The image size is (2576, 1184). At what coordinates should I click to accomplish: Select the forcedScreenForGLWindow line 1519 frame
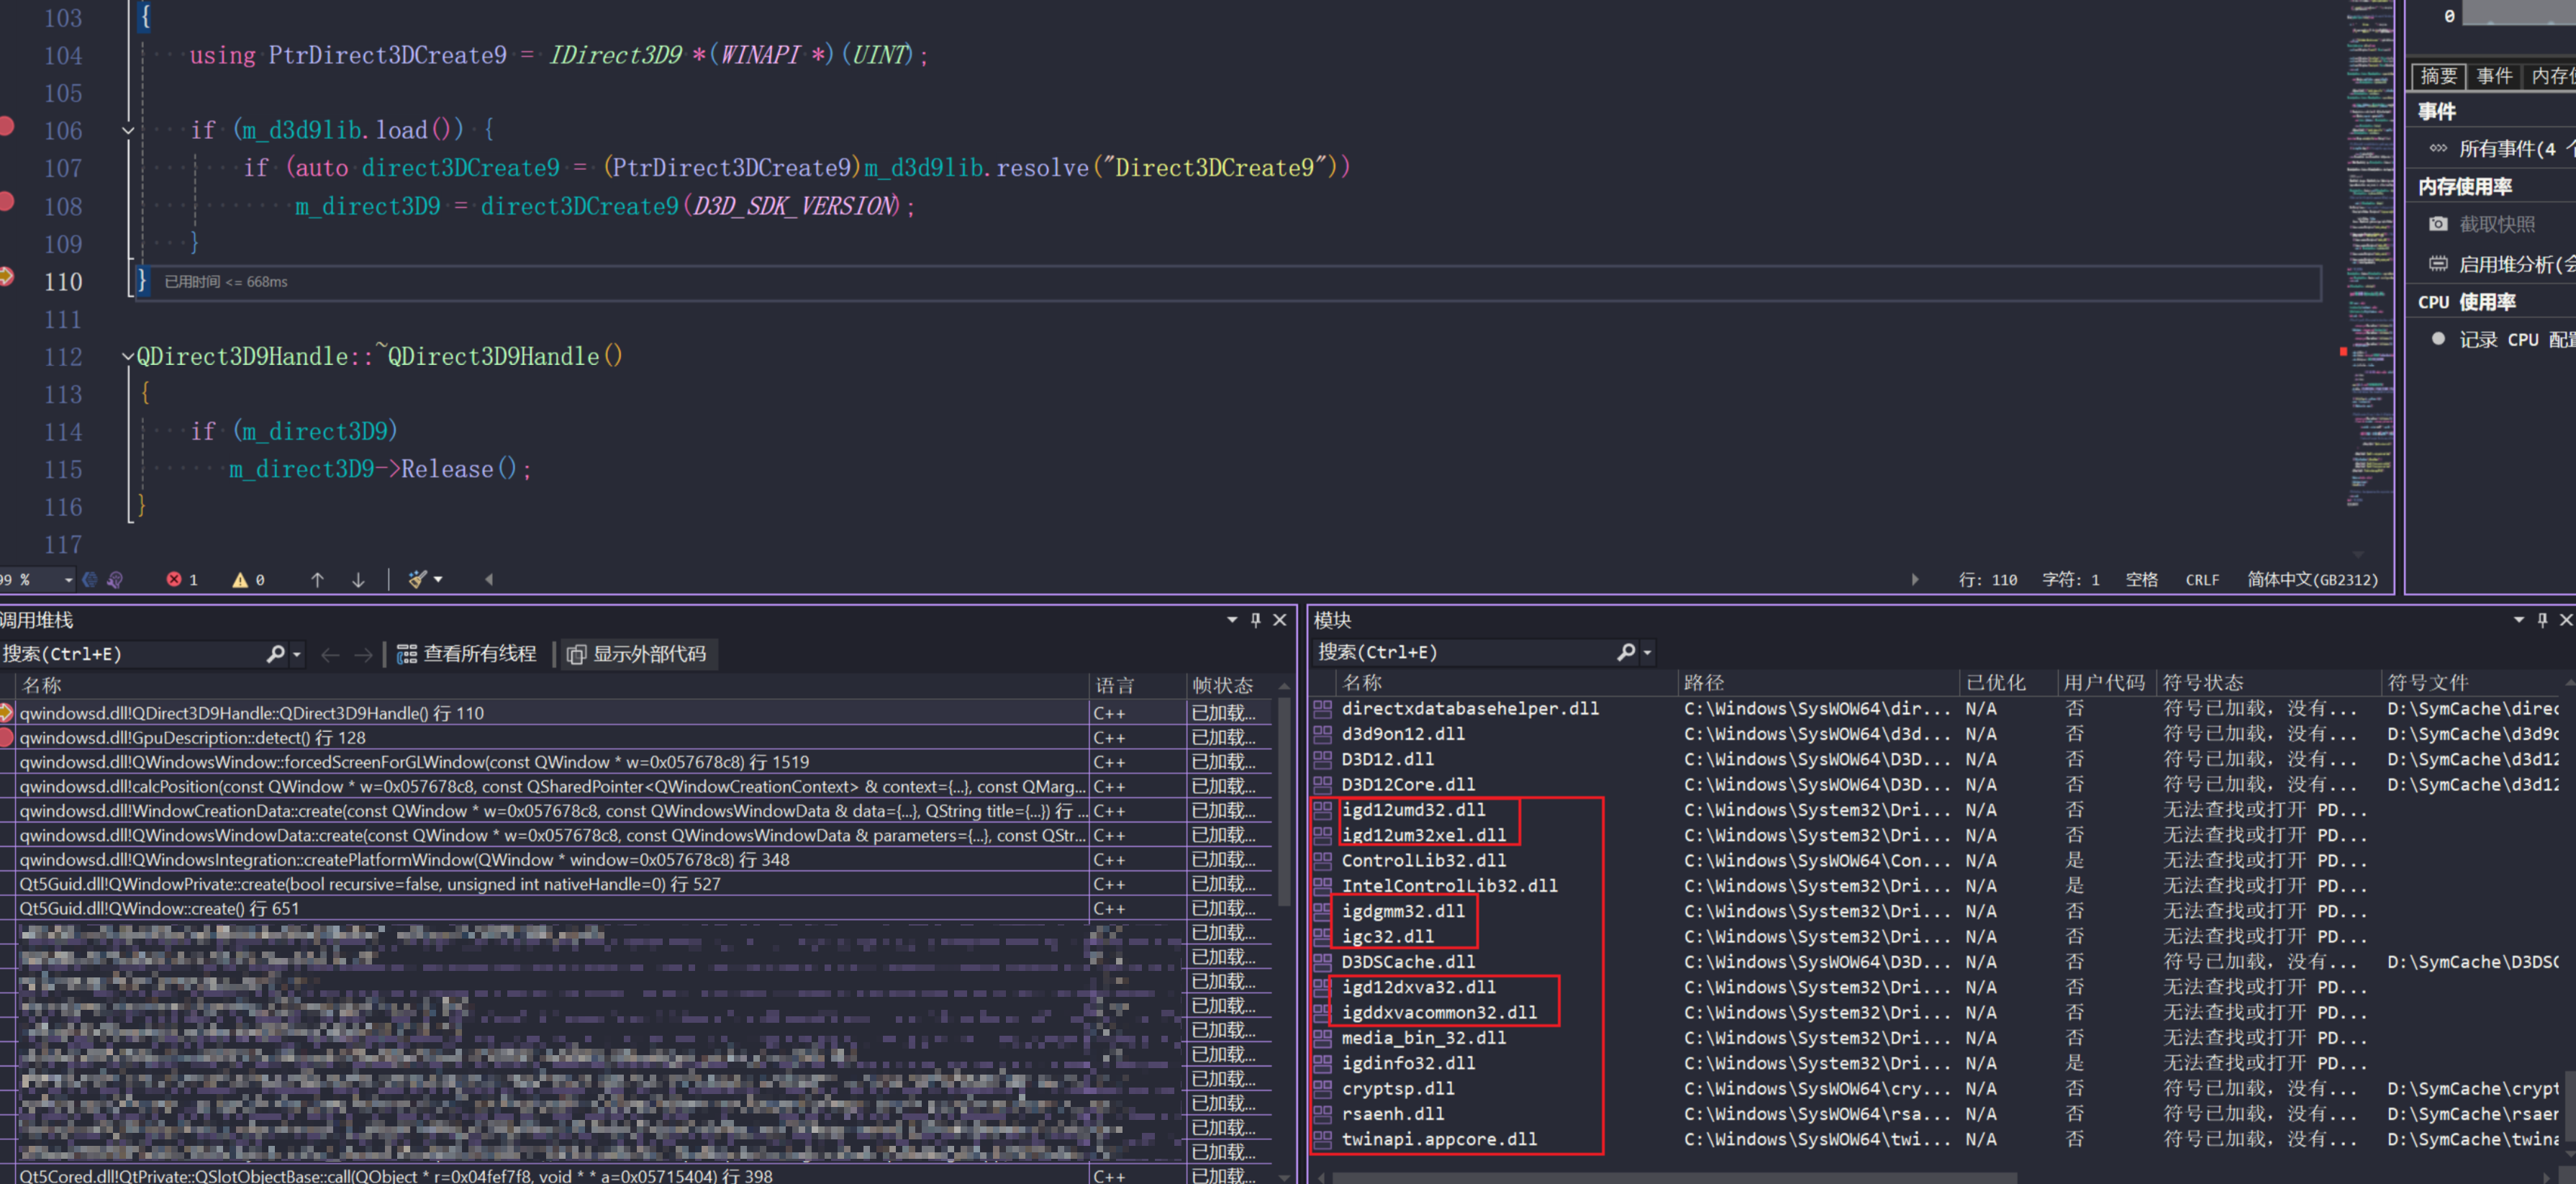pyautogui.click(x=636, y=762)
